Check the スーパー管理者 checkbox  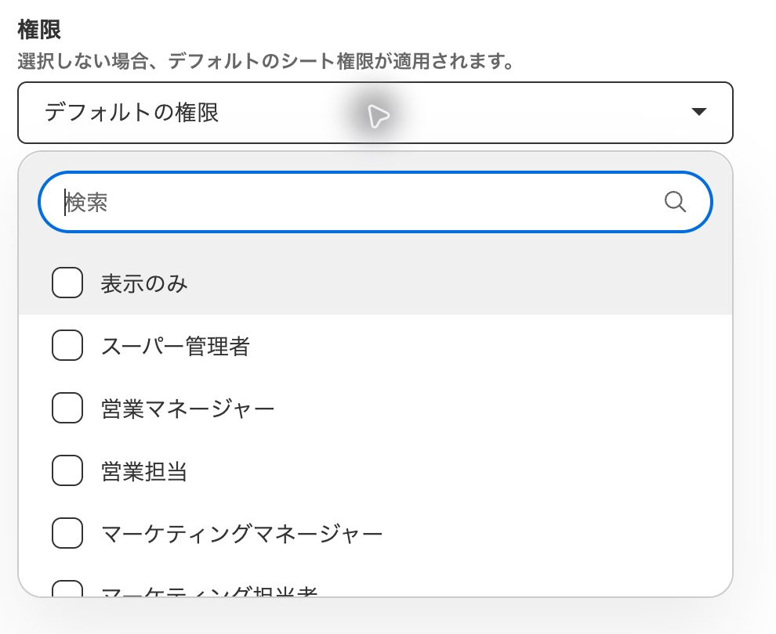[67, 345]
